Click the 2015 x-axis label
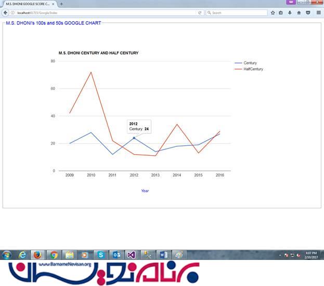The image size is (324, 286). (x=198, y=175)
